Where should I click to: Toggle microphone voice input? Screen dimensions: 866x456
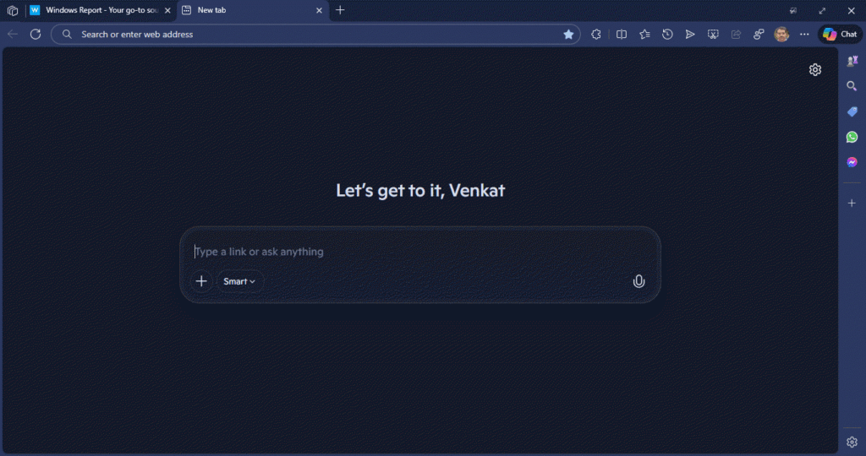639,281
